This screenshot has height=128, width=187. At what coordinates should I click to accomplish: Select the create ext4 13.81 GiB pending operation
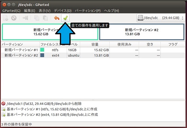click(52, 114)
